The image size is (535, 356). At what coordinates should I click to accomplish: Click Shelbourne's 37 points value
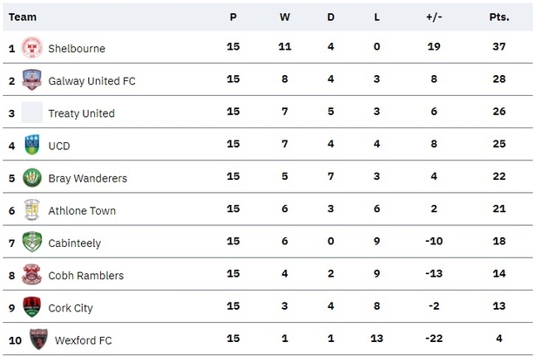[x=499, y=46]
